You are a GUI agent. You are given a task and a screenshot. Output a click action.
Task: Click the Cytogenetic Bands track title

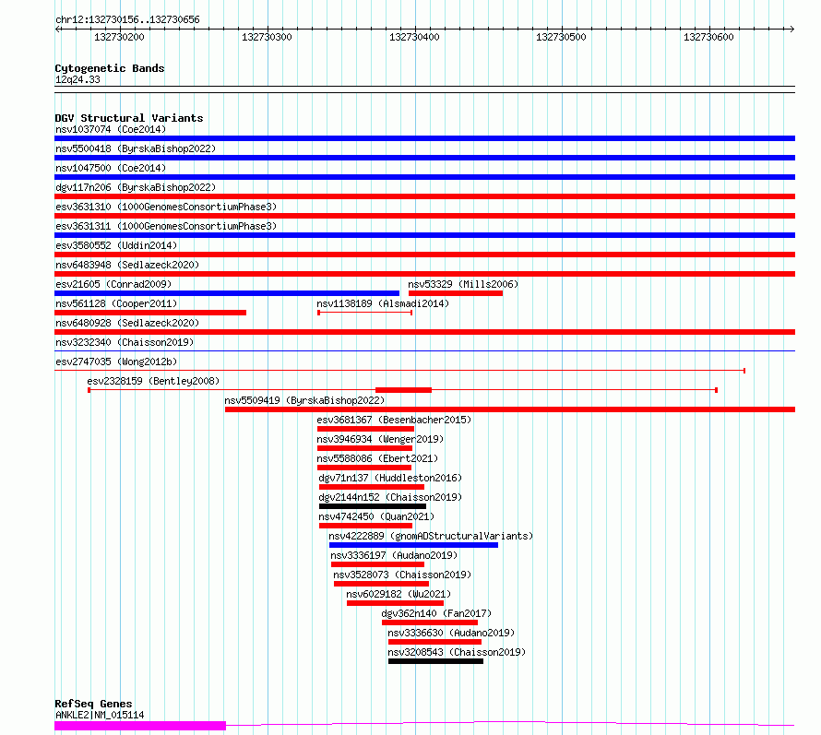pos(110,68)
